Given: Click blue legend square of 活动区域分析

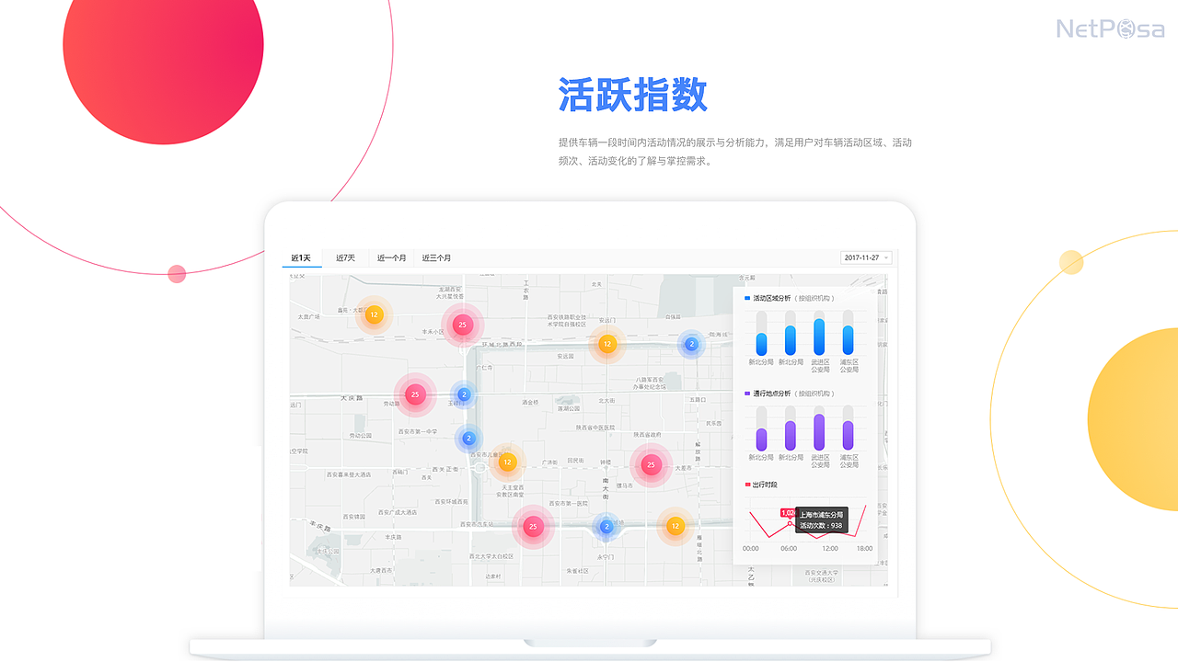Looking at the screenshot, I should coord(747,298).
